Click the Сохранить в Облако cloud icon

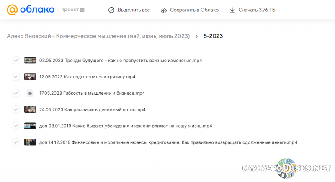164,10
